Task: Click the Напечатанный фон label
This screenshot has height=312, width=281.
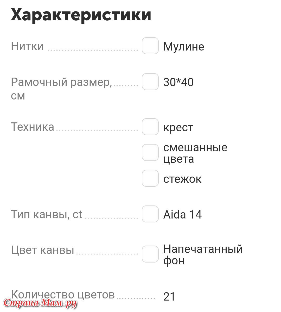Action: 203,255
